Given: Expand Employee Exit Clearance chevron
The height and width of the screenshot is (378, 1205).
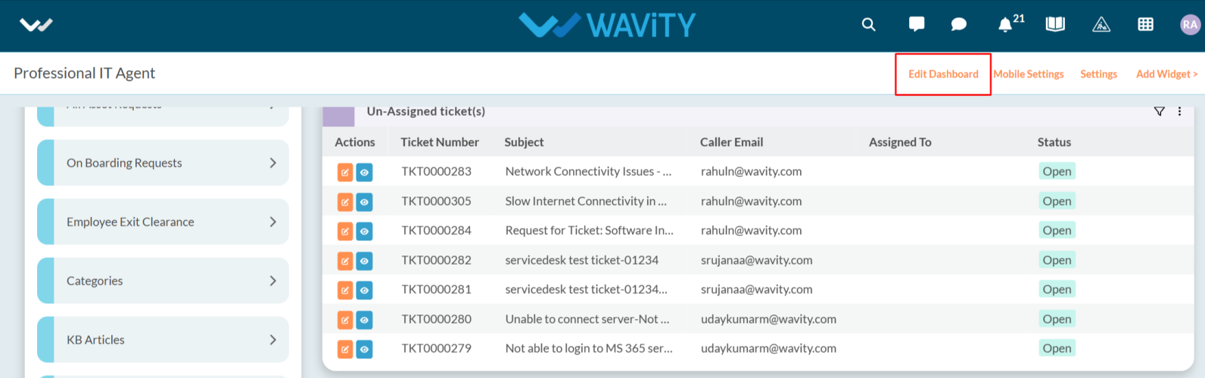Looking at the screenshot, I should (x=273, y=222).
